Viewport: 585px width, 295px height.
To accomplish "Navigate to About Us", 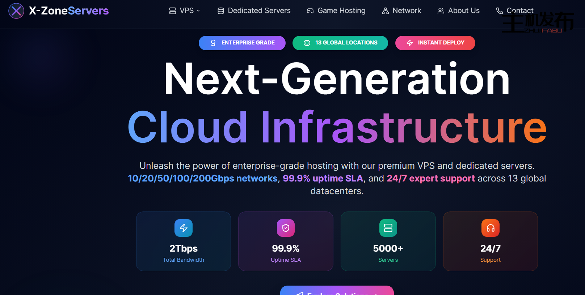I will [x=459, y=11].
